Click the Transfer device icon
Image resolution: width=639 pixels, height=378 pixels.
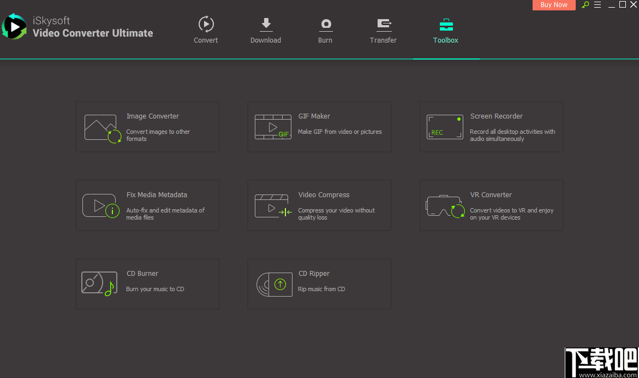coord(384,25)
